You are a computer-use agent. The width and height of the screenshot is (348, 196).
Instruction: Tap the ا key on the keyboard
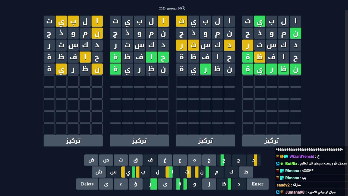(x=172, y=172)
